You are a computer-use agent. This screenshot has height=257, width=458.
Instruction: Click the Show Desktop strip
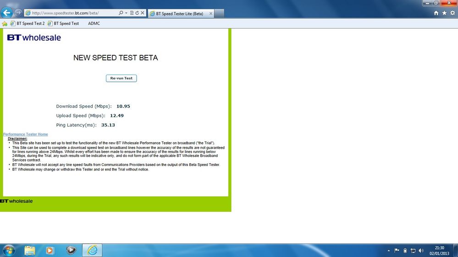click(456, 250)
